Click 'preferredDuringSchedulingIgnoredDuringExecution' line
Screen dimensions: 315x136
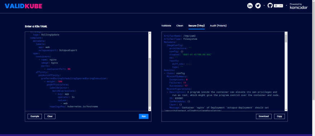tap(74, 78)
